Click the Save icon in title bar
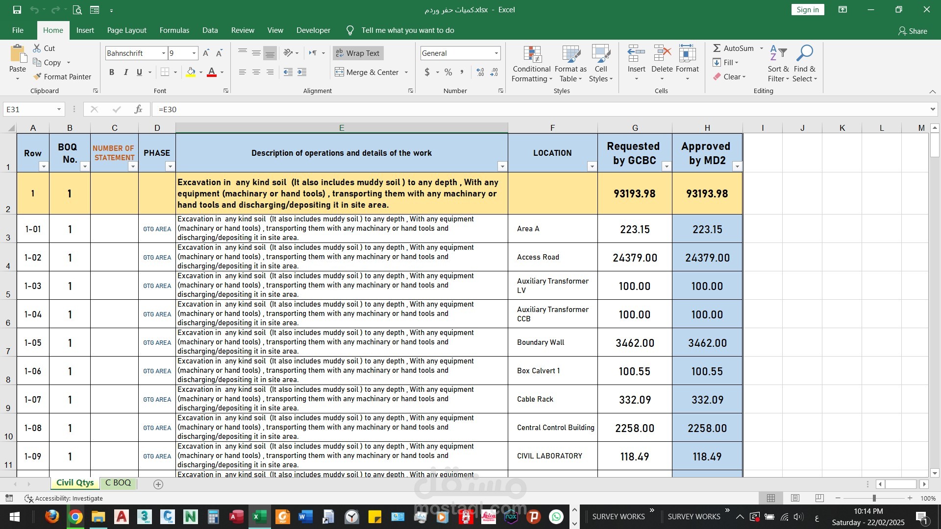 [x=17, y=10]
